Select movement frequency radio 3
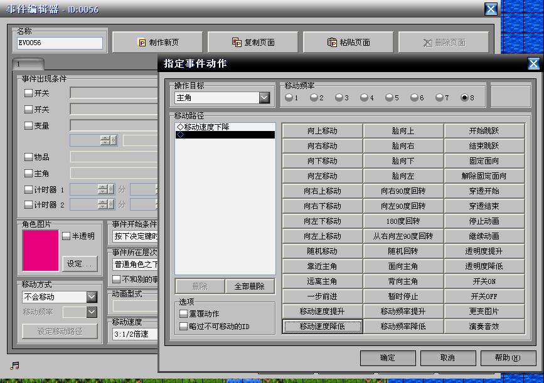 point(339,97)
